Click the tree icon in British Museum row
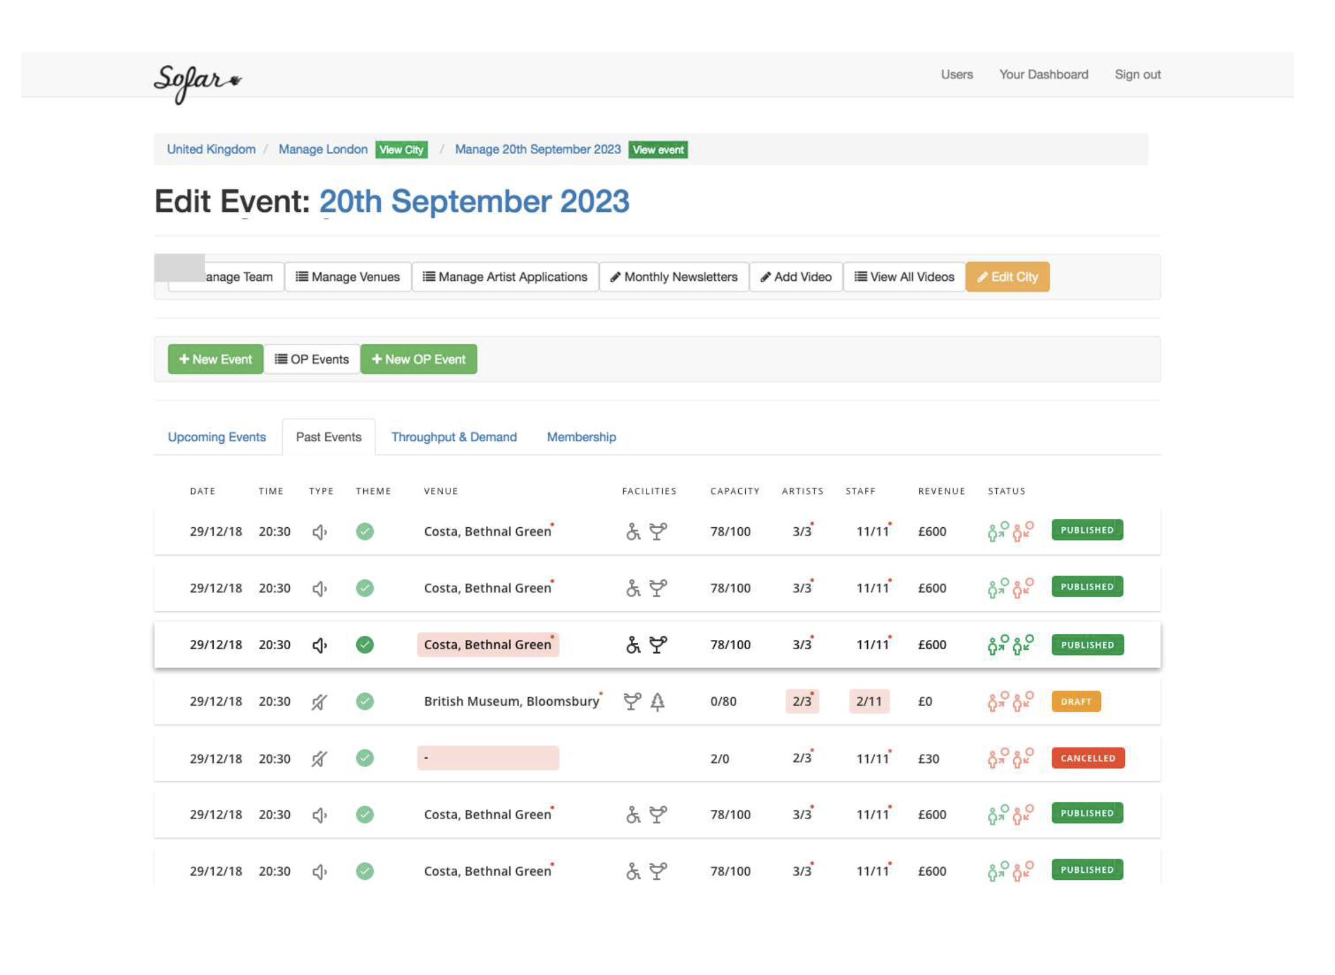Viewport: 1335px width, 975px height. point(658,701)
